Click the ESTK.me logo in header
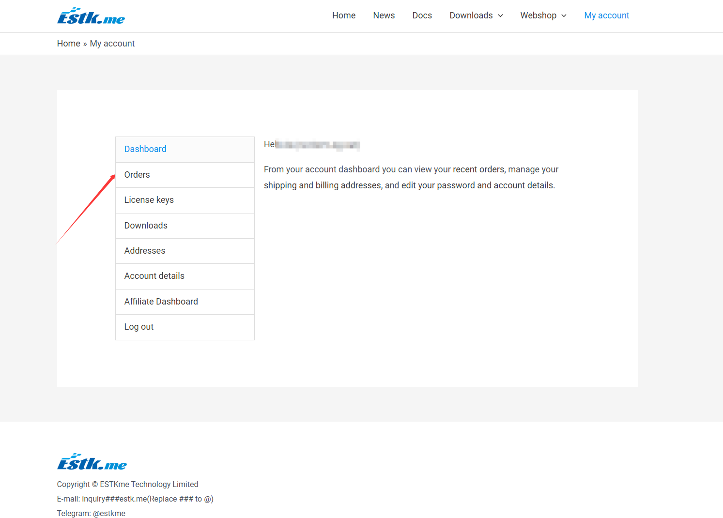This screenshot has height=518, width=723. coord(91,16)
